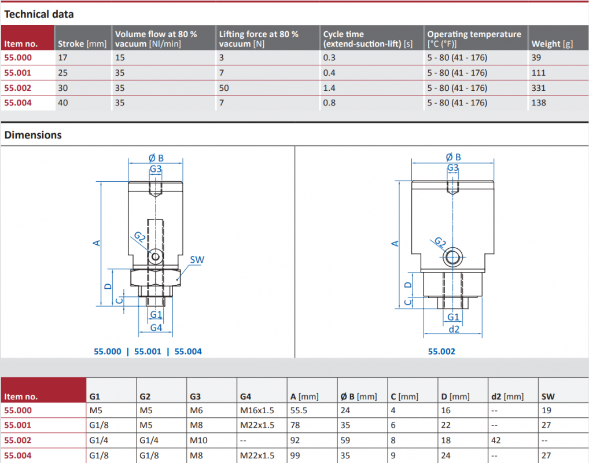Select the "Operating temperature" column header
589x463 pixels.
tap(474, 39)
